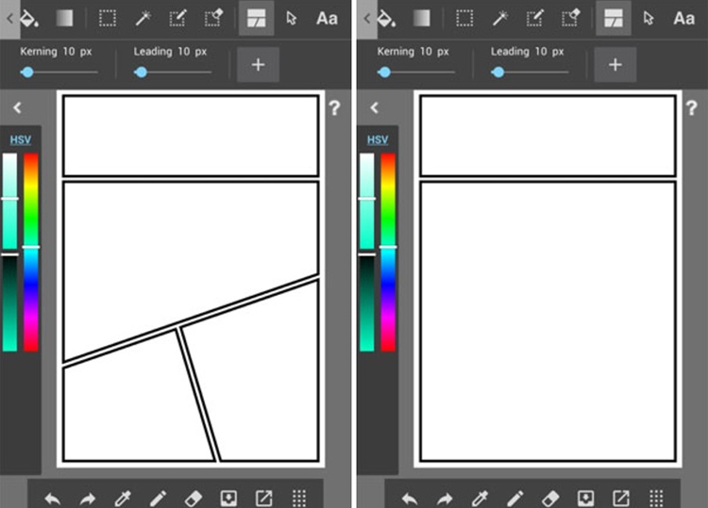
Task: Click the saturation bar in left screenshot
Action: pos(10,201)
